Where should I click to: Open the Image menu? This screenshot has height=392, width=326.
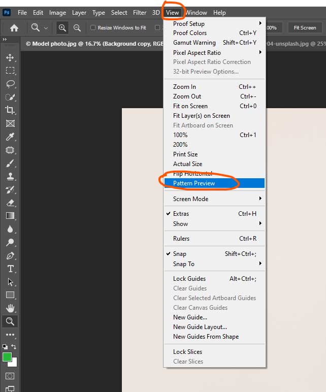[x=57, y=13]
